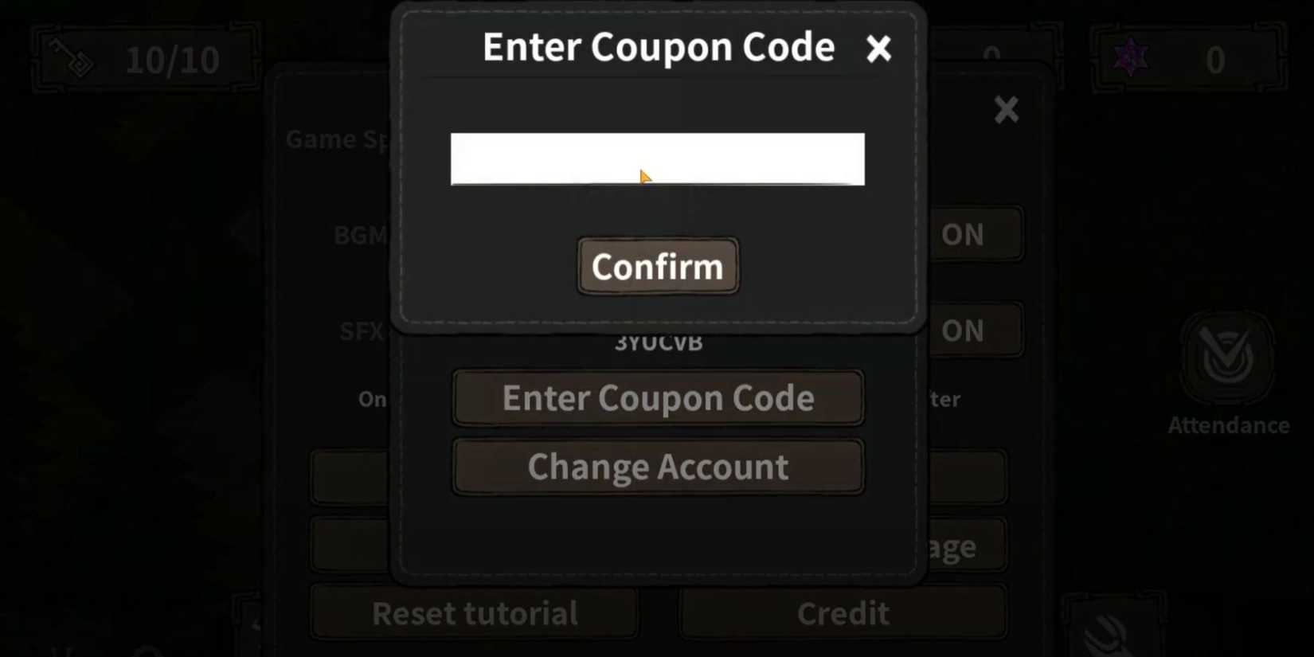Confirm the entered coupon code
Viewport: 1314px width, 657px height.
pos(658,266)
